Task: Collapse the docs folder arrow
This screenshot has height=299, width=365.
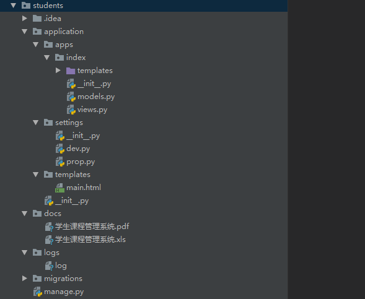Action: 24,214
